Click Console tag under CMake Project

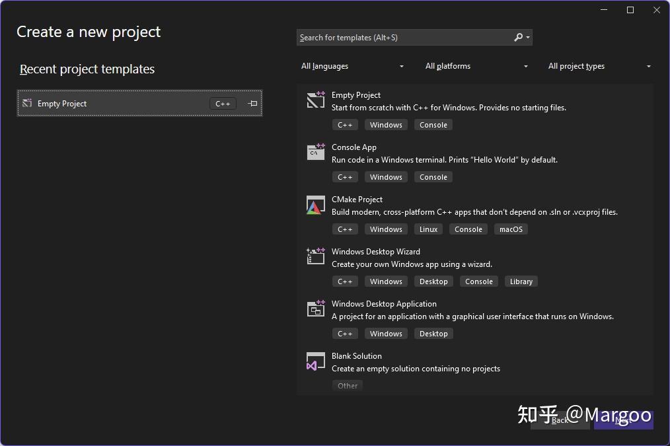pyautogui.click(x=468, y=229)
